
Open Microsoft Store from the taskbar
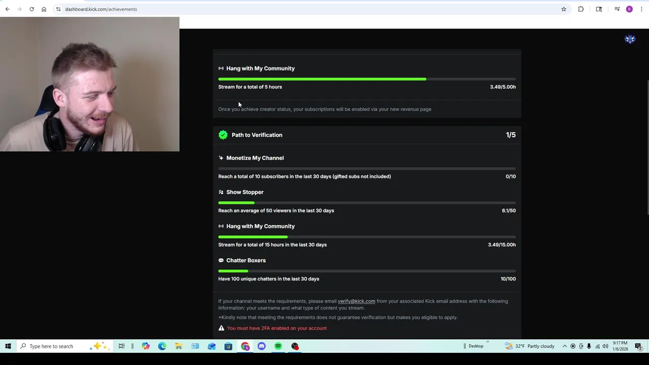228,346
